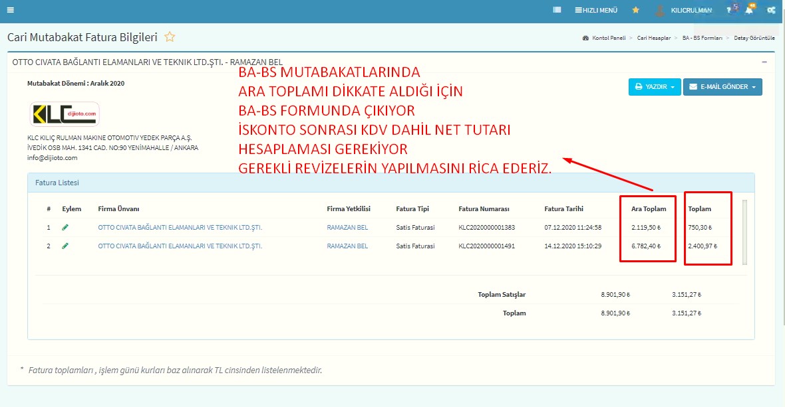Open the notifications bell
The width and height of the screenshot is (785, 407).
[x=750, y=10]
